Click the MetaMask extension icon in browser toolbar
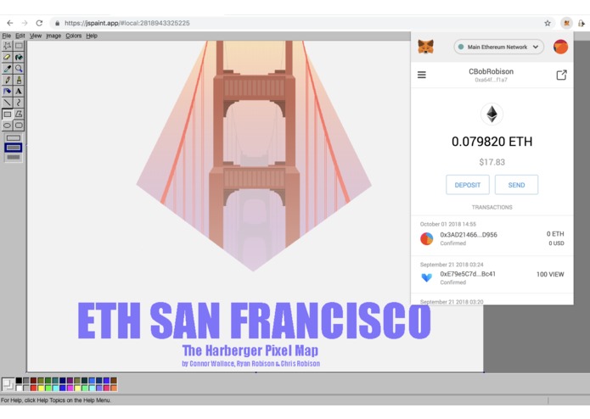 click(x=566, y=23)
